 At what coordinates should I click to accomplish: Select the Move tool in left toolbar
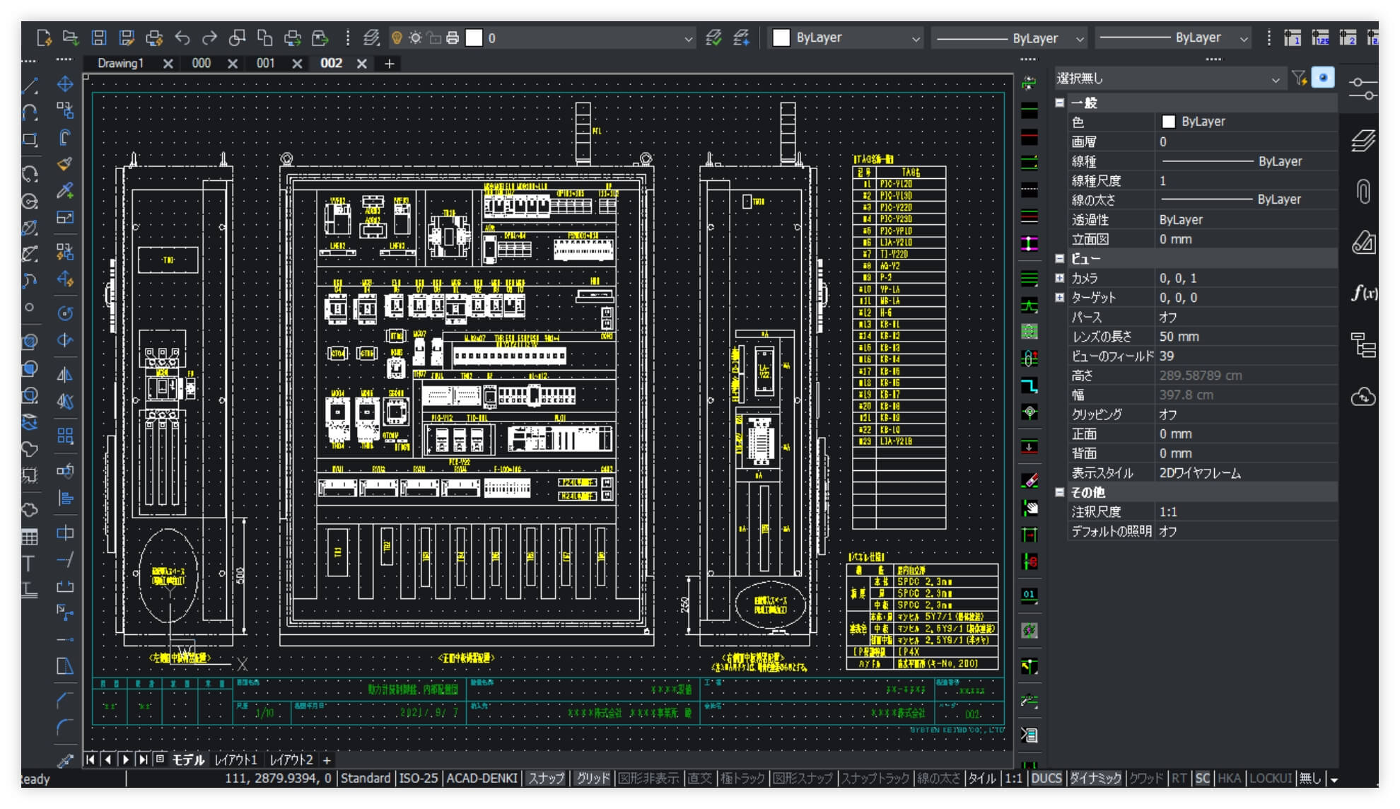pyautogui.click(x=65, y=83)
